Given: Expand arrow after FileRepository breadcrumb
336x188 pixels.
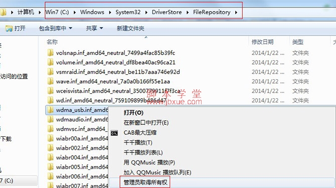Looking at the screenshot, I should pyautogui.click(x=236, y=13).
